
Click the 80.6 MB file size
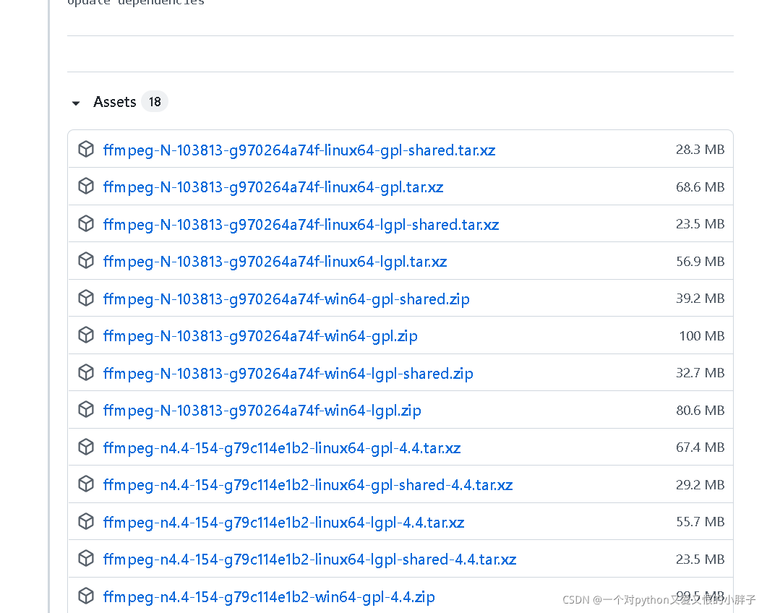[x=700, y=409]
